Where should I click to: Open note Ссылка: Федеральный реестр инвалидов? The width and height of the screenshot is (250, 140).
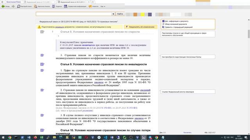click(x=188, y=92)
